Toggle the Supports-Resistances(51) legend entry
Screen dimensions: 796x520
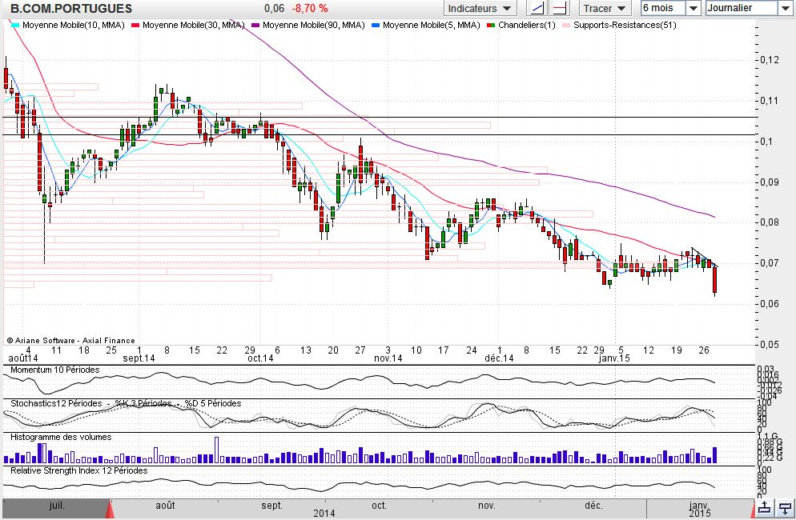[625, 26]
